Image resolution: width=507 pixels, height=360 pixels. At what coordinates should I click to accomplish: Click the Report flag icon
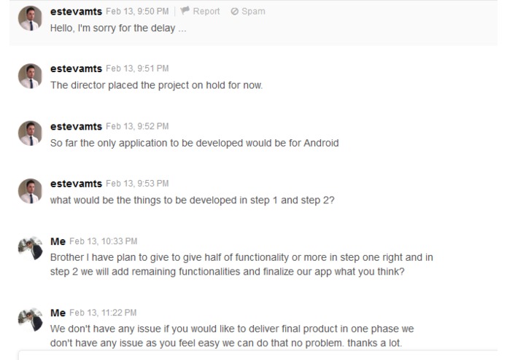click(185, 11)
